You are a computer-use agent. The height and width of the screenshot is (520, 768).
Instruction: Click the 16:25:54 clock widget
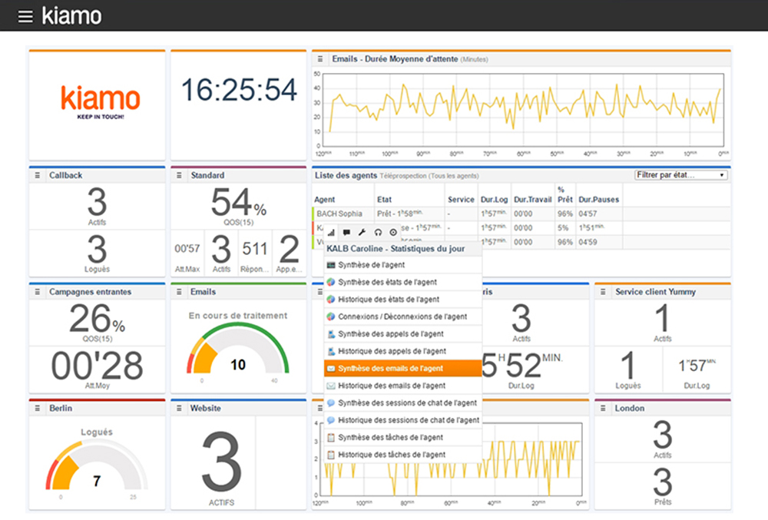click(x=239, y=90)
